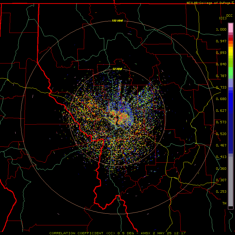Click the 0.787 legend value
This screenshot has width=235, height=235.
coord(221,76)
